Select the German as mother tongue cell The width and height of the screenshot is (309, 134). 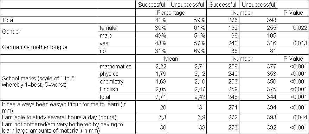[49, 47]
